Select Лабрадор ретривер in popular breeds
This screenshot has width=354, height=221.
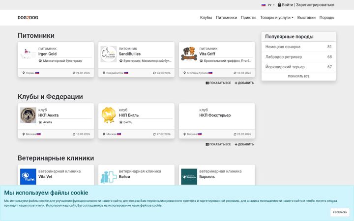click(x=298, y=57)
